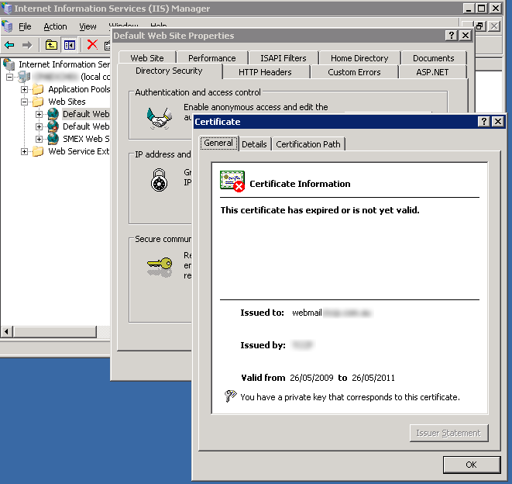Click the combination padlock IP restriction icon
The width and height of the screenshot is (512, 484).
click(x=159, y=180)
